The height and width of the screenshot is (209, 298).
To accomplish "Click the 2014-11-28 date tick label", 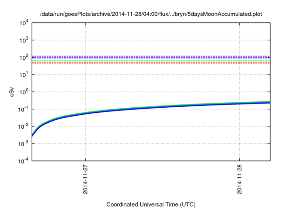I will point(239,179).
